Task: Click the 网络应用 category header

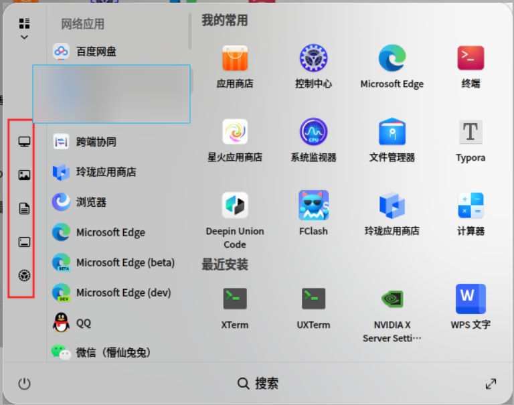Action: point(82,24)
